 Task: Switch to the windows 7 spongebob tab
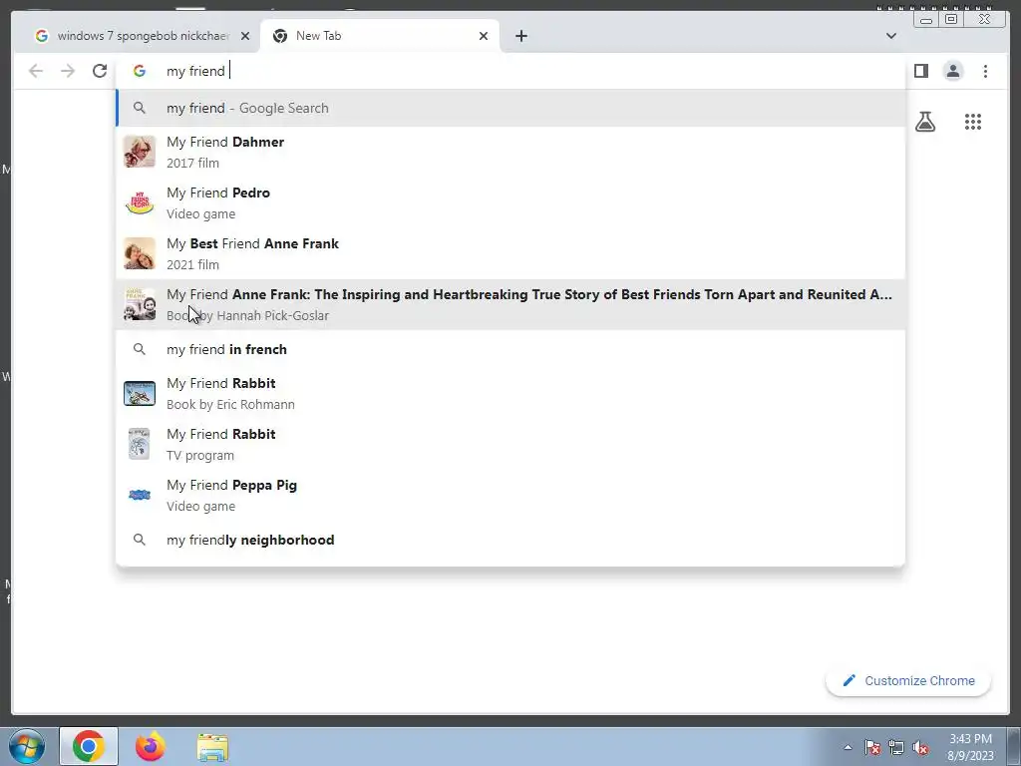tap(142, 36)
